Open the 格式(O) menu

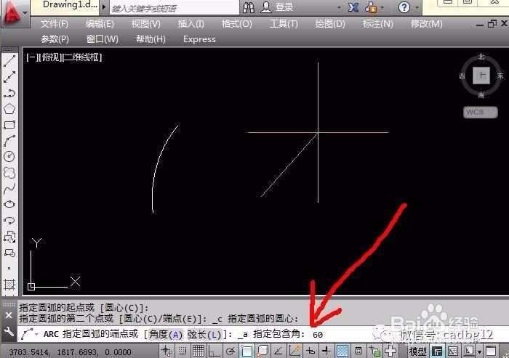(x=236, y=24)
